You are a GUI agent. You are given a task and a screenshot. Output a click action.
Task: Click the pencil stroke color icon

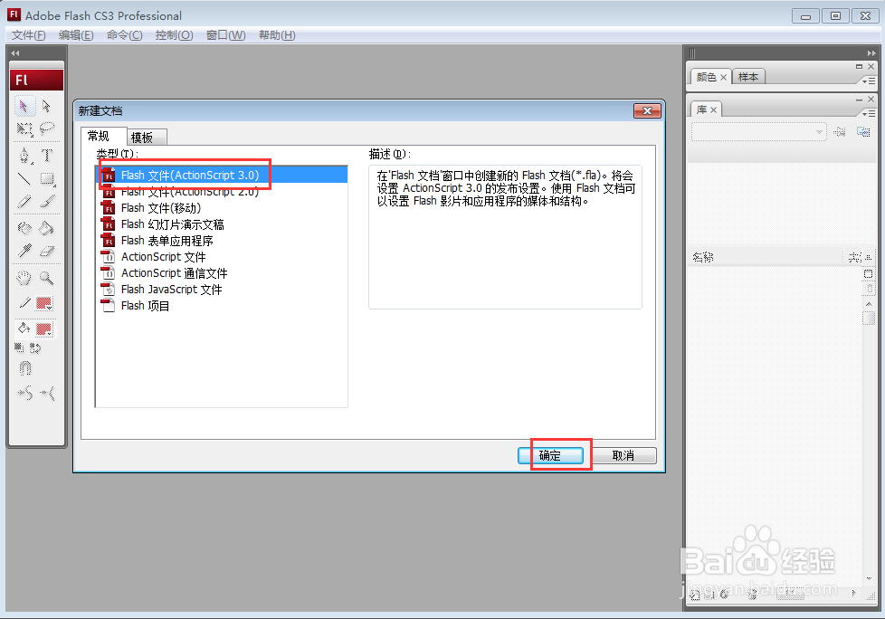[x=24, y=303]
